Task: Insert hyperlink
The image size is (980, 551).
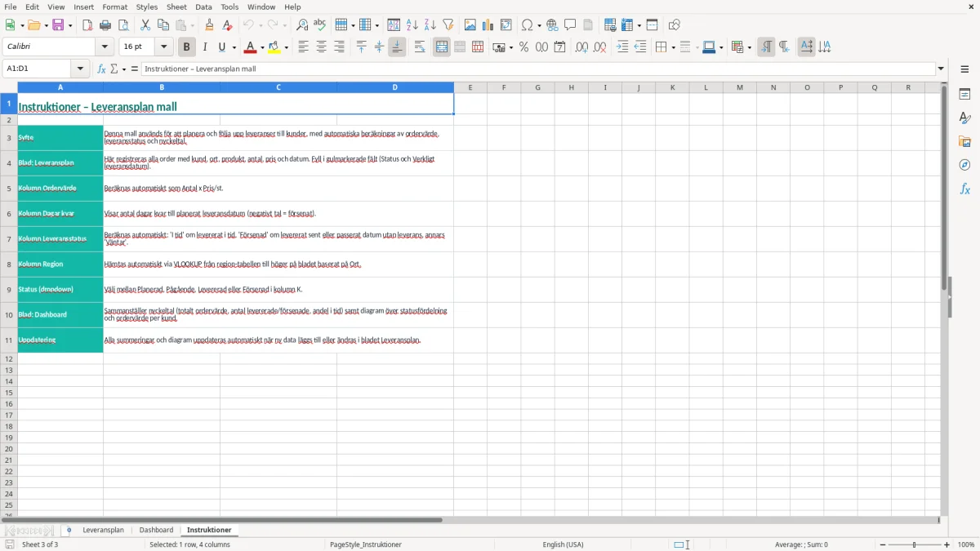Action: 552,25
